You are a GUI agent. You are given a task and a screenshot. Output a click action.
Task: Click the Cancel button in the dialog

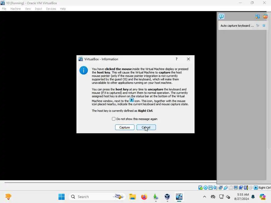click(x=146, y=127)
